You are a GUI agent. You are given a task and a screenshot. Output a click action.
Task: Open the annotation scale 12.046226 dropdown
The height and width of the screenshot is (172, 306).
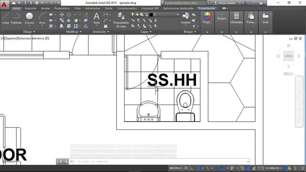[x=273, y=168]
